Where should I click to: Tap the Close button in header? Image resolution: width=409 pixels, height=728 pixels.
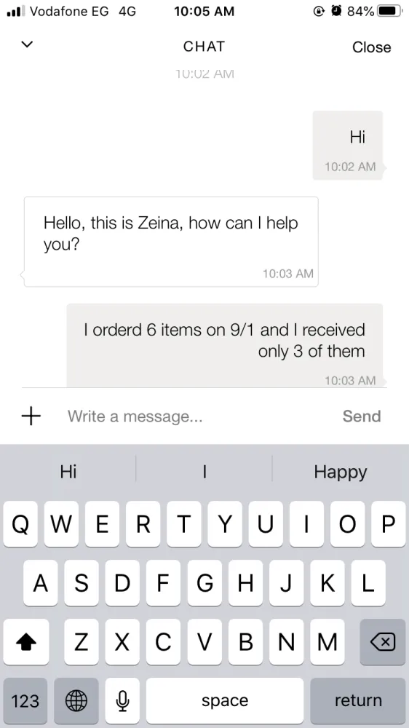371,47
